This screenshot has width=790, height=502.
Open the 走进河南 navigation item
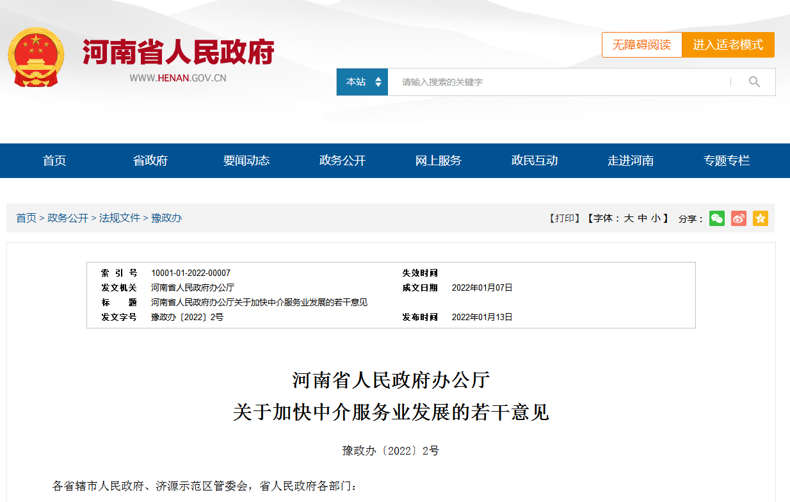[x=631, y=161]
